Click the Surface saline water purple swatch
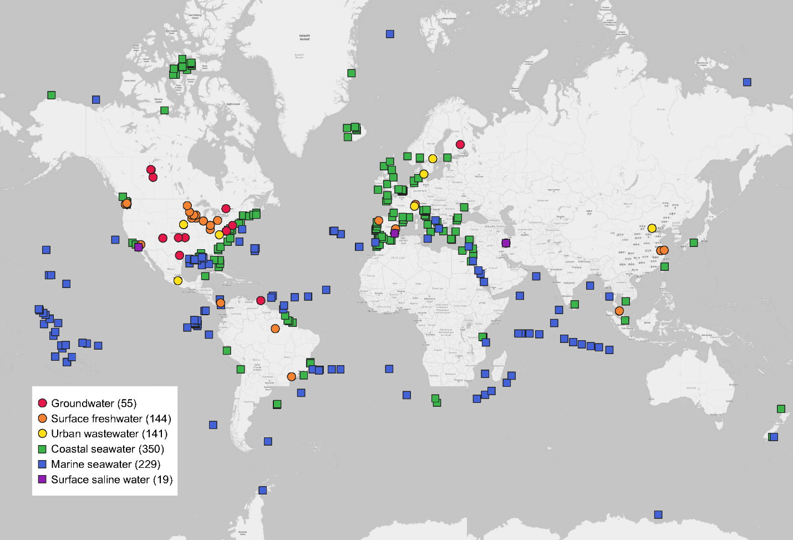 pyautogui.click(x=42, y=479)
